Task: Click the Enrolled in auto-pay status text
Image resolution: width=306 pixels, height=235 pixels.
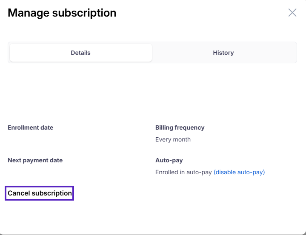Action: (x=183, y=172)
